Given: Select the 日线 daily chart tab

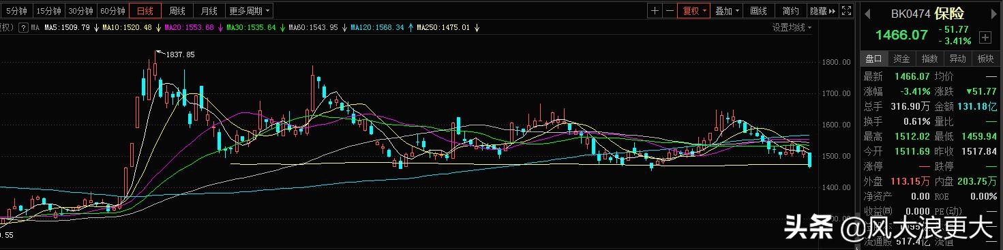Looking at the screenshot, I should (145, 11).
